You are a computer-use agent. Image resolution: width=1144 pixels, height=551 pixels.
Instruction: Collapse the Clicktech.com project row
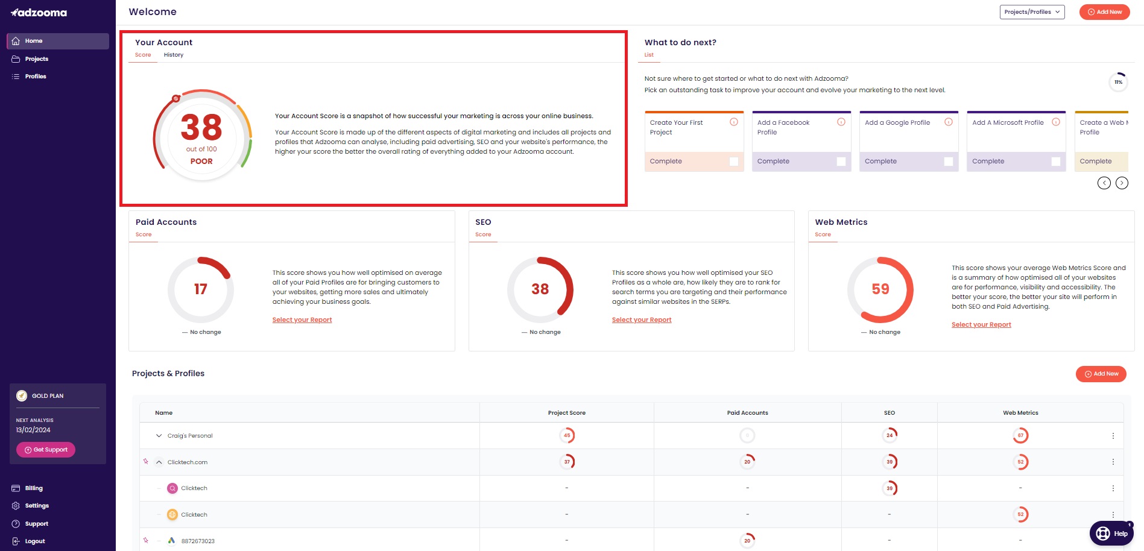pyautogui.click(x=159, y=462)
